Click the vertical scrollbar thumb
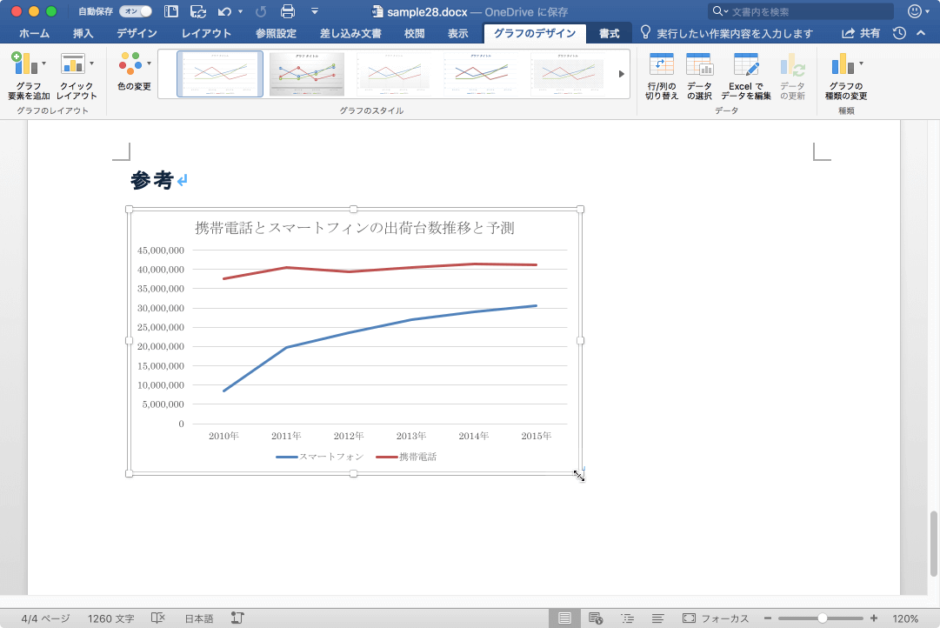940x628 pixels. coord(933,544)
